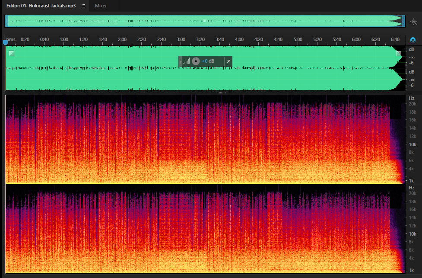Click the 3:00 mark on the time ruler
422x278 pixels.
tap(181, 39)
